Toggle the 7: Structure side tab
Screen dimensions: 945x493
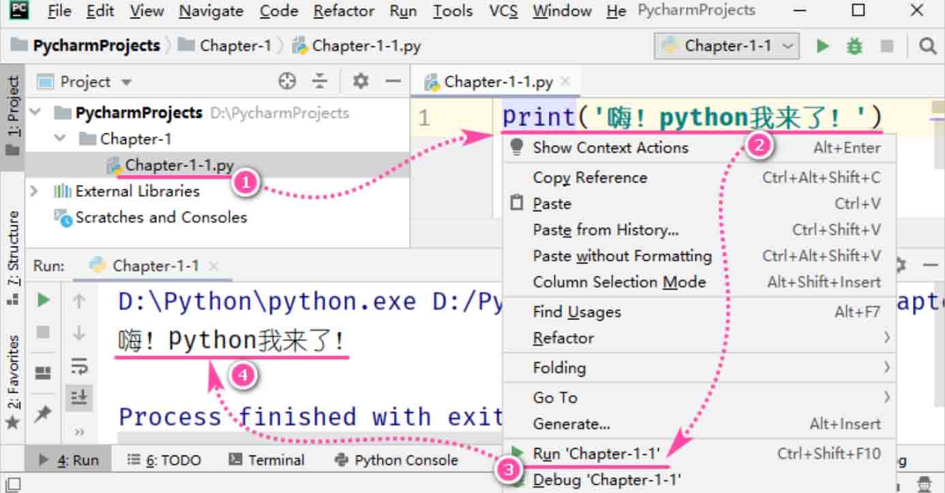coord(12,258)
